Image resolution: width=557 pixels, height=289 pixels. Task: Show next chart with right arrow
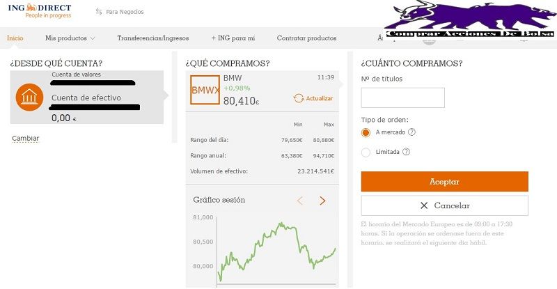[x=322, y=201]
